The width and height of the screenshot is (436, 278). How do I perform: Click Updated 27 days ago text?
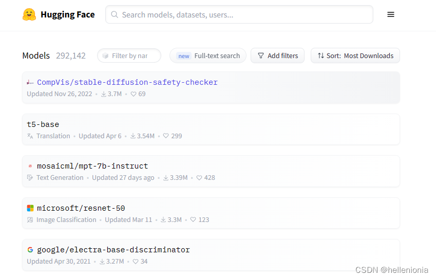pyautogui.click(x=123, y=178)
